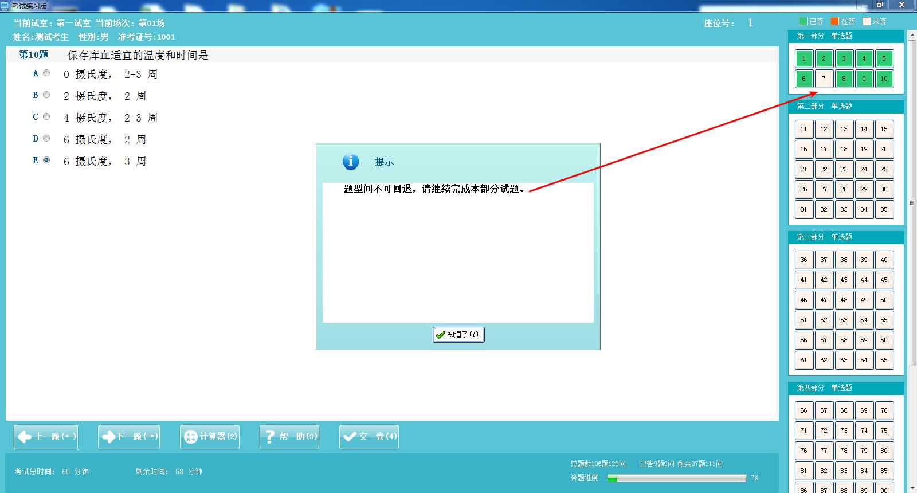The image size is (917, 493).
Task: Select radio option E, 6 摄氏度 3 周
Action: click(x=46, y=161)
